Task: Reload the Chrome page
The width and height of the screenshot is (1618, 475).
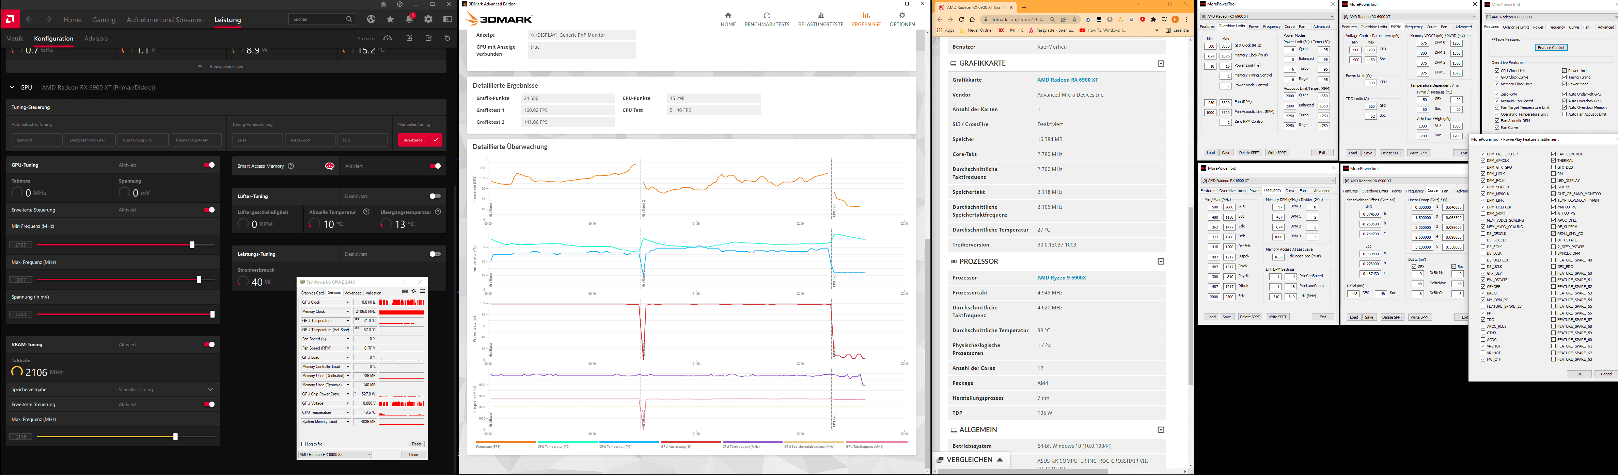Action: 961,19
